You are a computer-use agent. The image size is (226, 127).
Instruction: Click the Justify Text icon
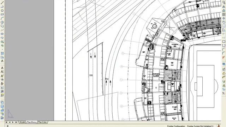tap(2, 91)
